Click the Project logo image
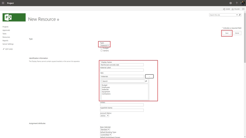 tap(14, 17)
